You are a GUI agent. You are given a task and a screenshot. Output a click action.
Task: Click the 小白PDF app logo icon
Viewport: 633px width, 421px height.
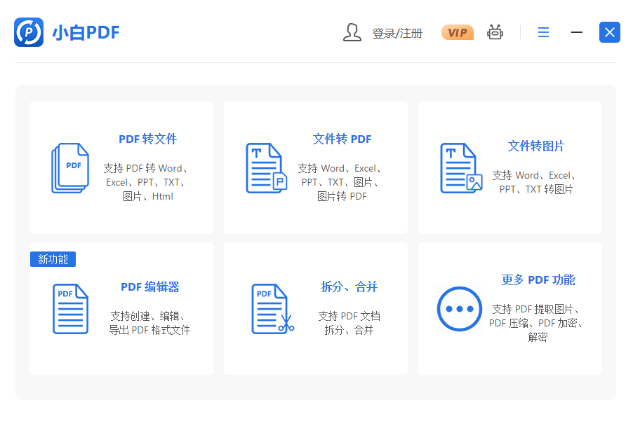pos(29,32)
